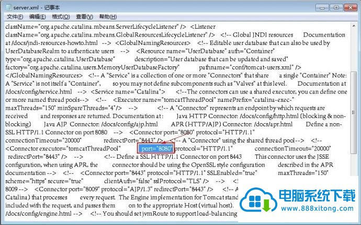Click text clientAuth="false"
This screenshot has width=361, height=225.
128,181
